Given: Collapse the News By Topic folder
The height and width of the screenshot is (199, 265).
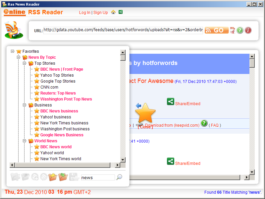Looking at the screenshot, I should [19, 57].
